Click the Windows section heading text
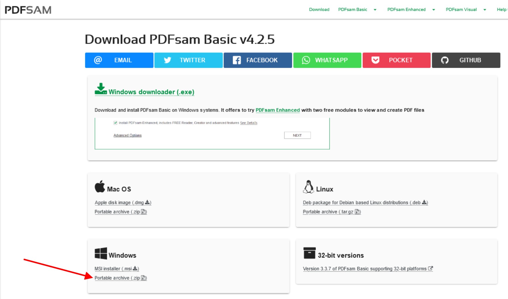 [x=122, y=255]
